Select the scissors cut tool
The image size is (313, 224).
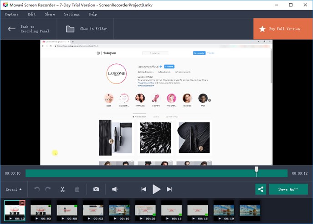coord(62,189)
